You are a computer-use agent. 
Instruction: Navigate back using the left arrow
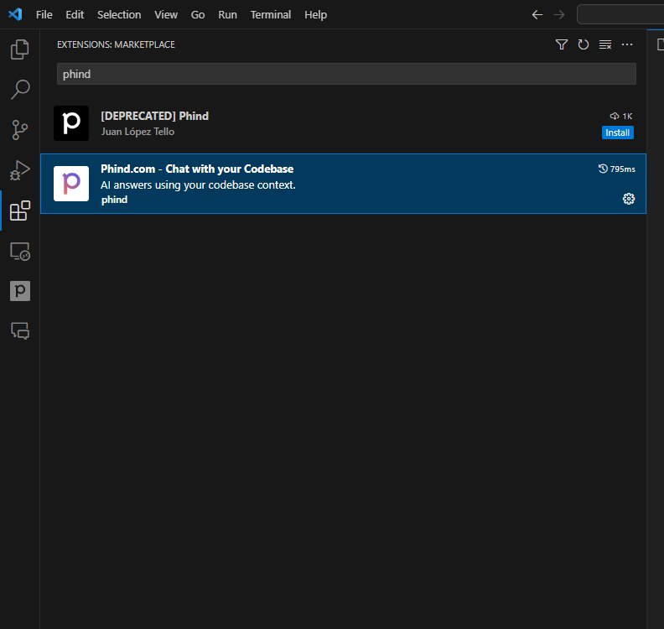(537, 14)
